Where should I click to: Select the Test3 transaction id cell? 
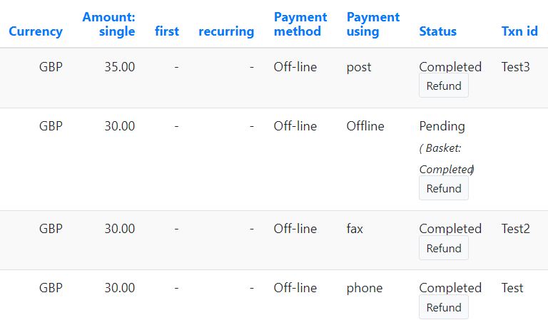pos(515,67)
